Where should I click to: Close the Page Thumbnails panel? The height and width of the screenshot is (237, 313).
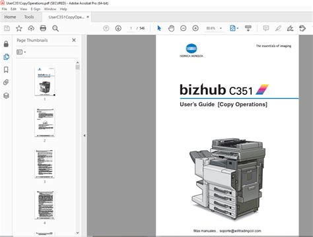click(x=74, y=40)
